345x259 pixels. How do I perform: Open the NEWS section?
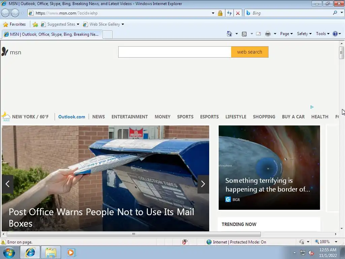[x=98, y=117]
